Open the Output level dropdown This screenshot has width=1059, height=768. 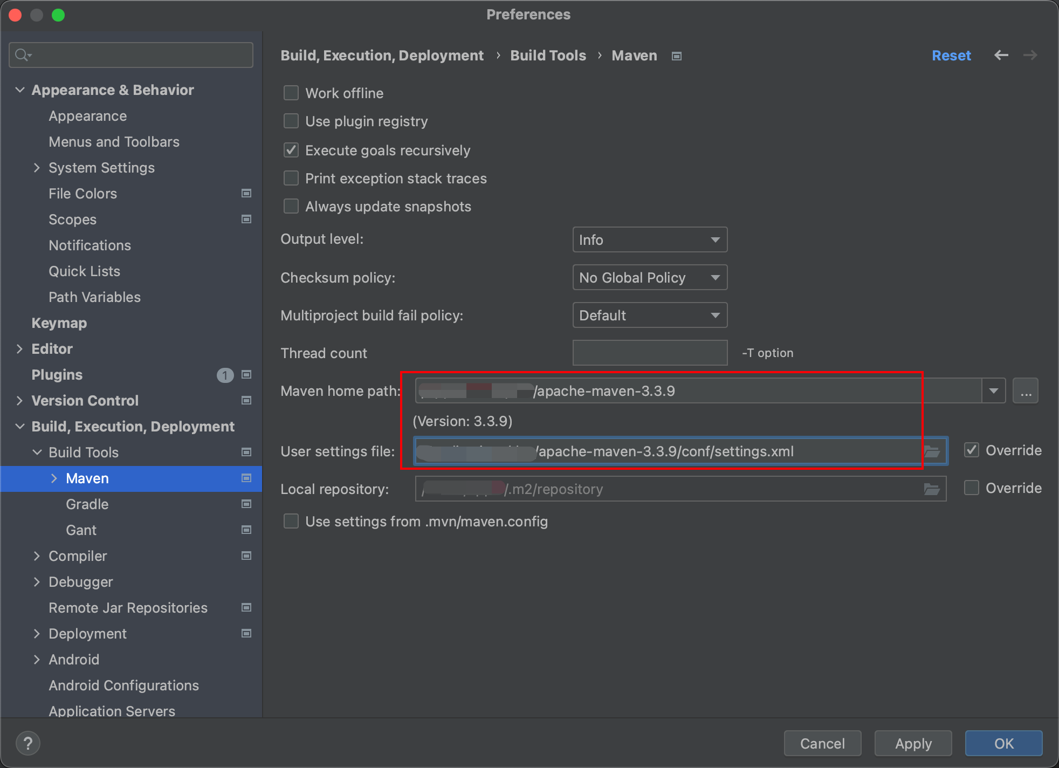click(650, 240)
